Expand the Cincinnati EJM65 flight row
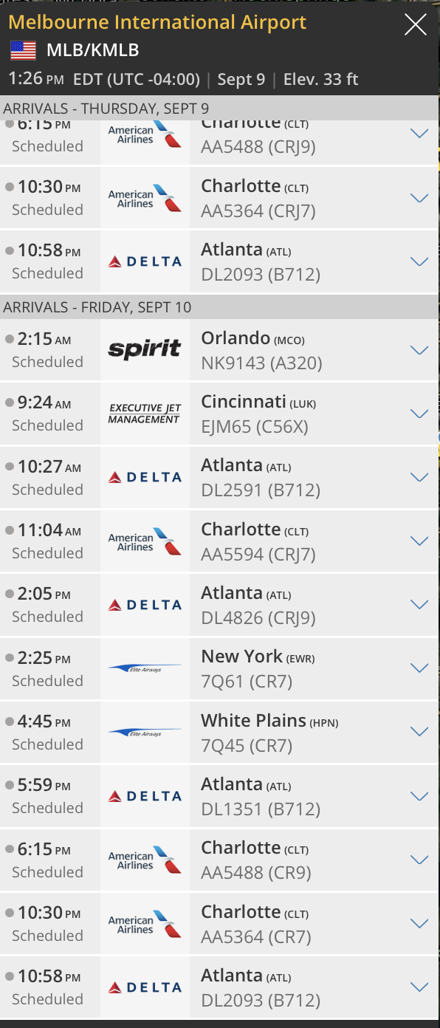Screen dimensions: 440x1028 419,414
